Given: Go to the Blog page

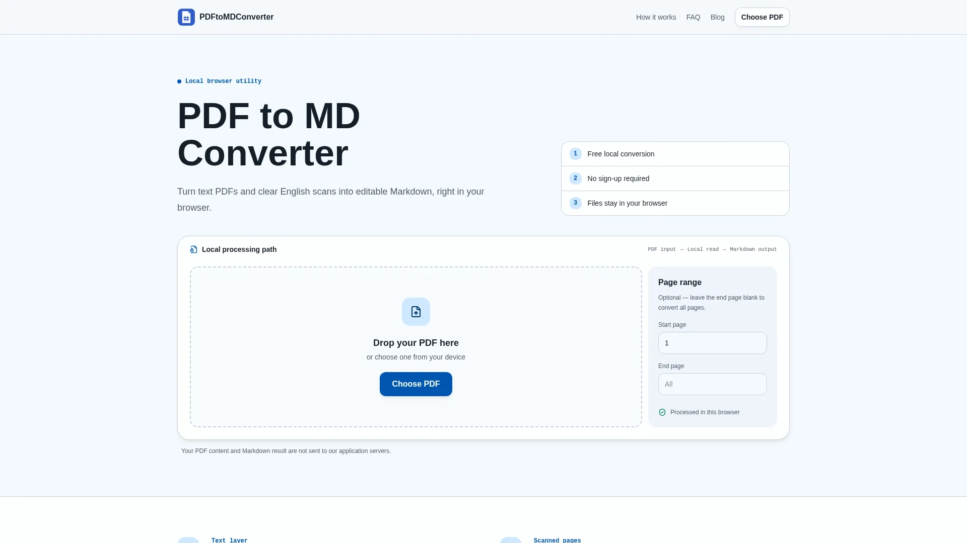Looking at the screenshot, I should point(717,17).
